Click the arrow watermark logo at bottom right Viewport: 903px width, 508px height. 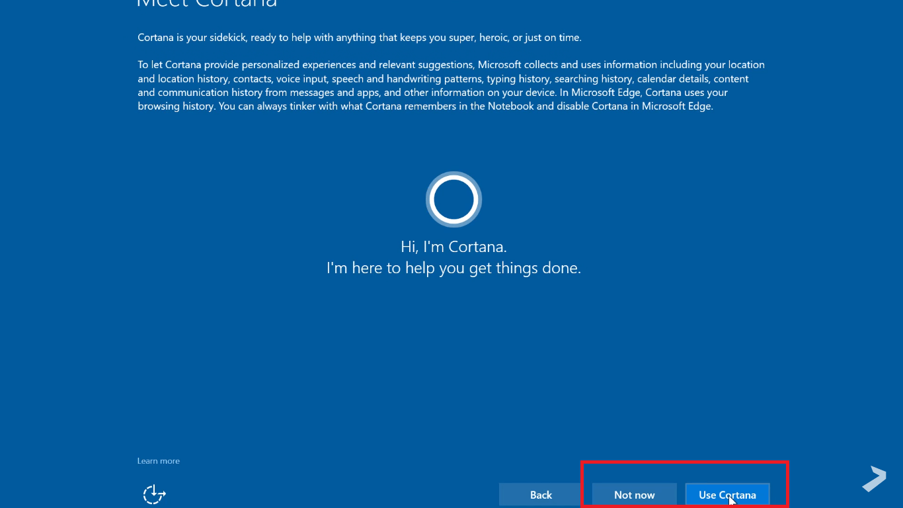tap(874, 479)
